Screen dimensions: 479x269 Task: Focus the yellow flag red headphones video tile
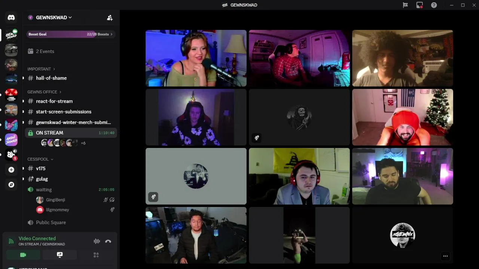point(299,176)
